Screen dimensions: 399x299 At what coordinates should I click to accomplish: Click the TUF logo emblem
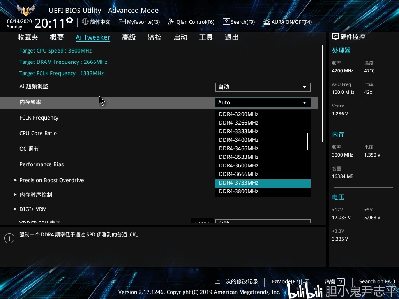coord(26,10)
